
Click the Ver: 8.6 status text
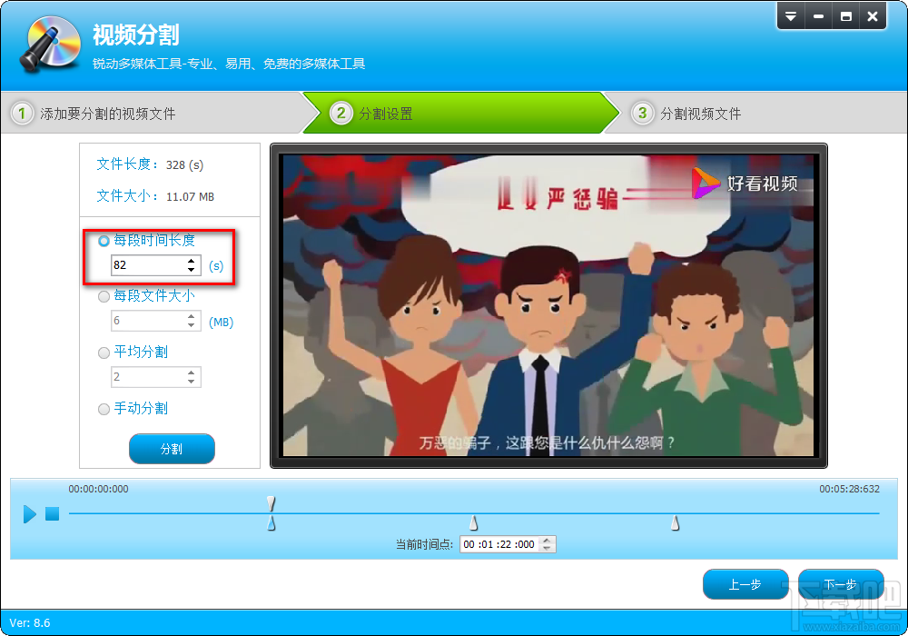(30, 623)
